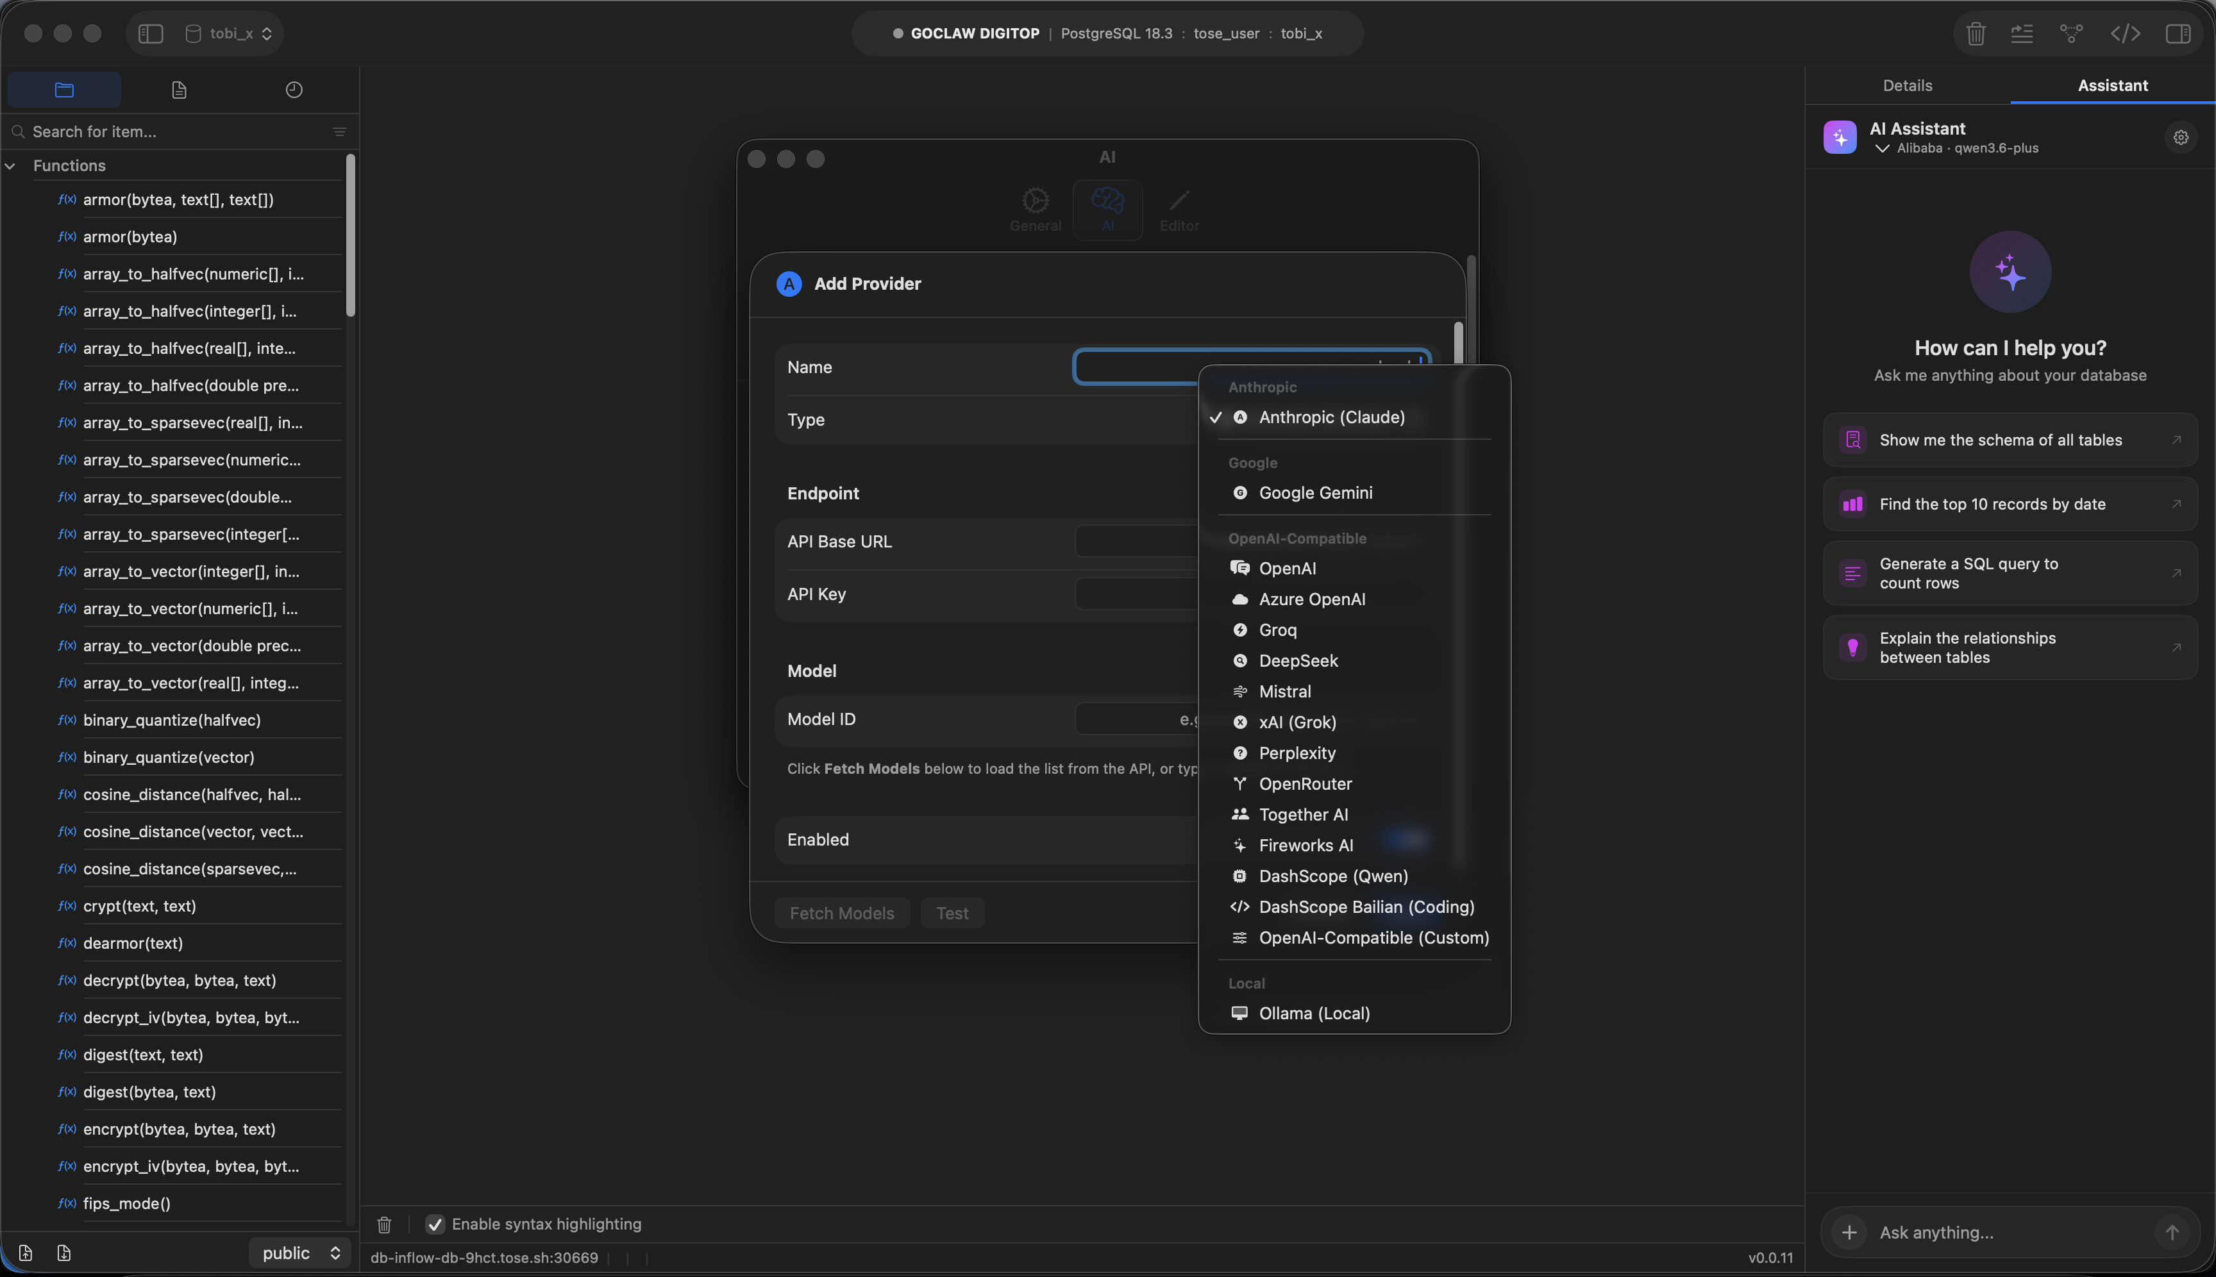
Task: Collapse the Functions section
Action: 10,165
